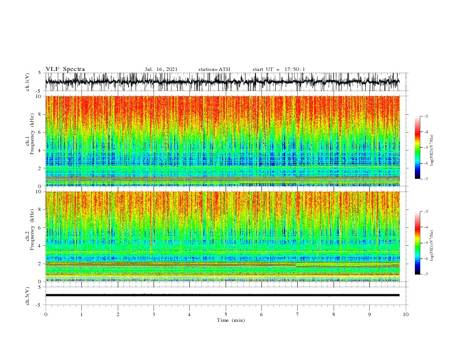Click the ch.2 frequency axis "2" kHz tick
Image resolution: width=457 pixels, height=353 pixels.
40,264
